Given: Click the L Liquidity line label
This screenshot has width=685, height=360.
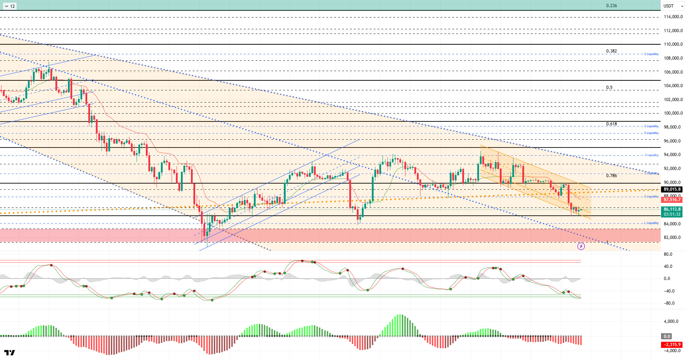Looking at the screenshot, I should point(651,223).
